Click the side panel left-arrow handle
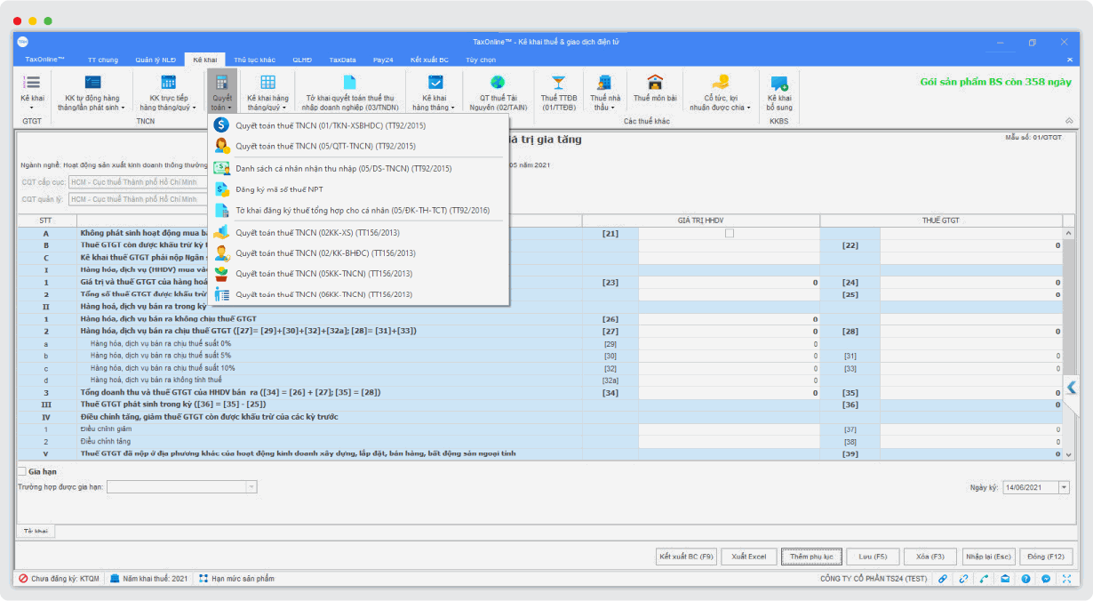The image size is (1093, 601). coord(1071,387)
